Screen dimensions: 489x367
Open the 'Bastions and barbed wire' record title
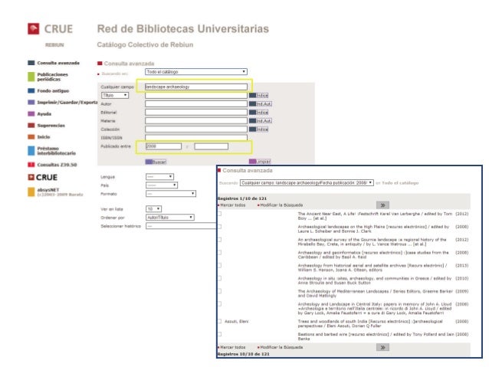(x=376, y=336)
